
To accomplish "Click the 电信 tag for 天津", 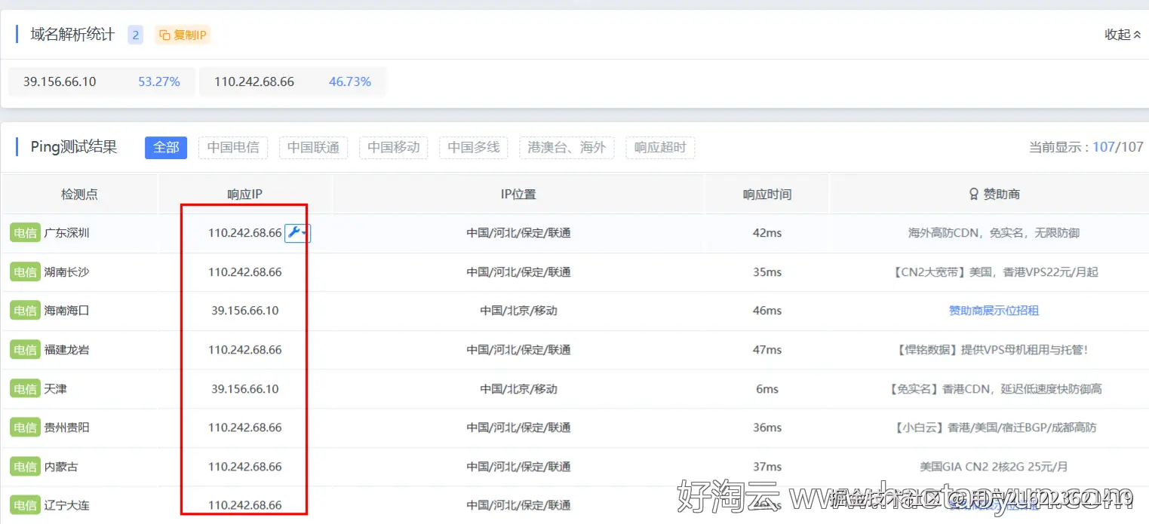I will pos(25,389).
